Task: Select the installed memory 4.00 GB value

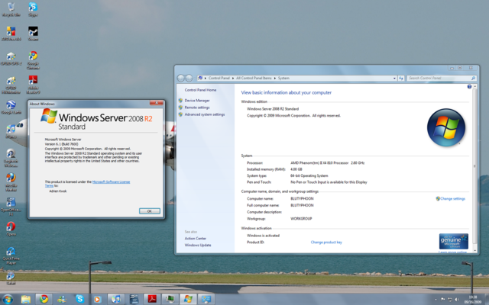Action: [x=296, y=169]
